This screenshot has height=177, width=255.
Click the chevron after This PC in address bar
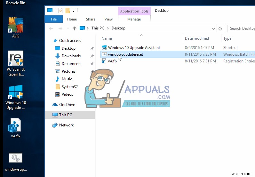(108, 28)
